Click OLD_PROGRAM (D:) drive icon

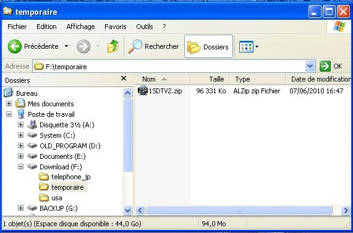click(x=32, y=145)
